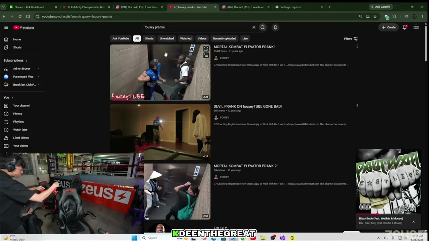
Task: Go to the YouTube Premium home logo
Action: (23, 27)
